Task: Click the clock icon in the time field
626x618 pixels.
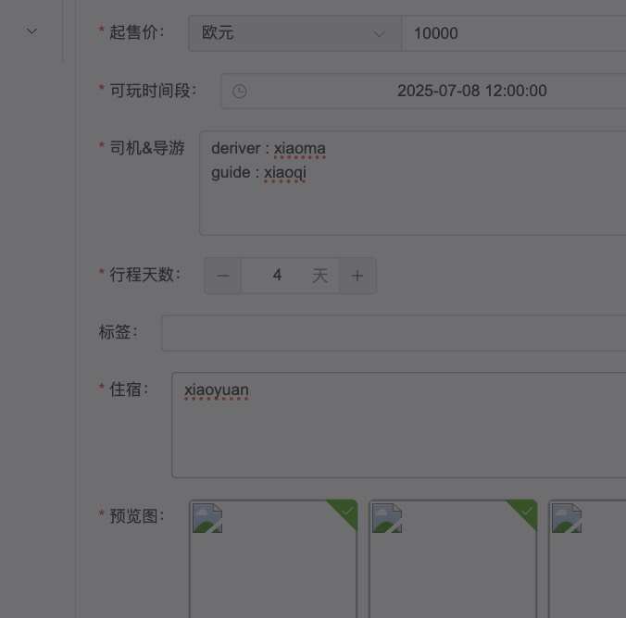Action: [239, 92]
